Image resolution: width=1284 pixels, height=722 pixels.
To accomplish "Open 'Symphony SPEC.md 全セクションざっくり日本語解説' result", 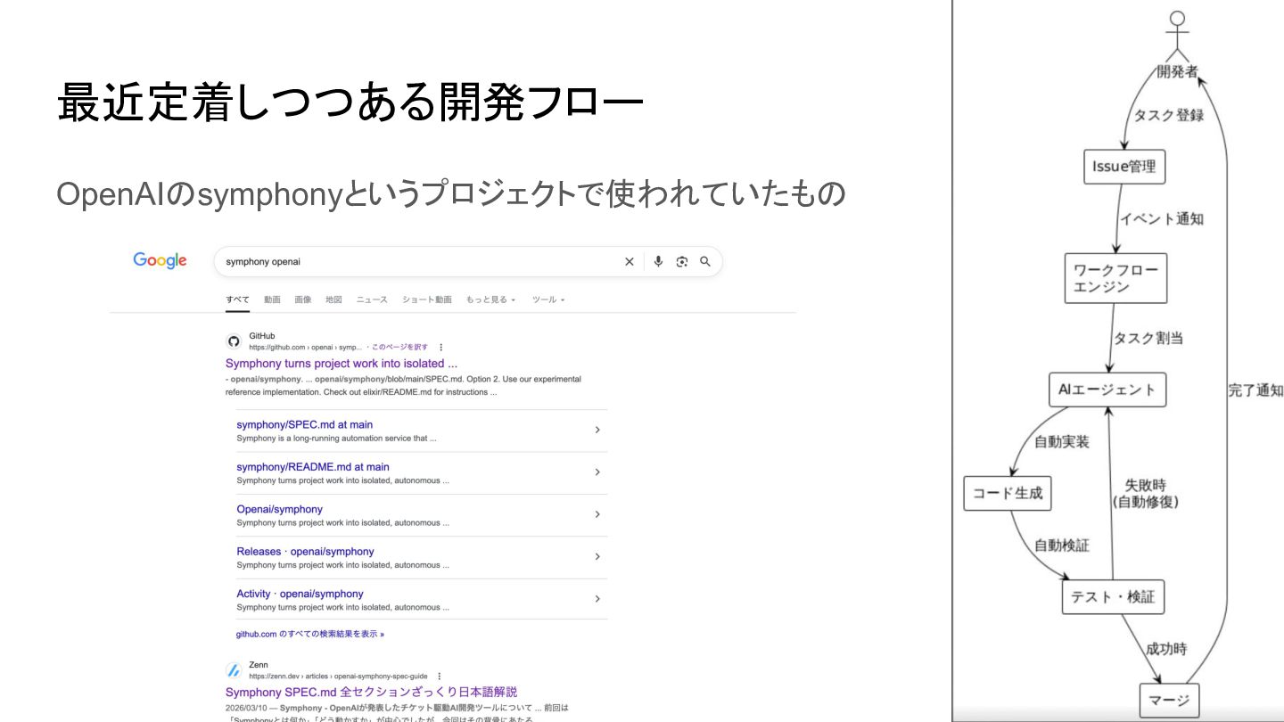I will click(371, 692).
